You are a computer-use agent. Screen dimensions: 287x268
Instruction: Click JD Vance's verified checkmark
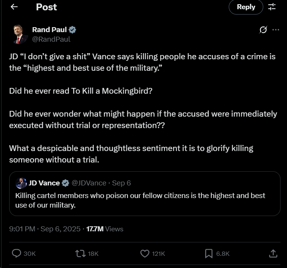66,183
